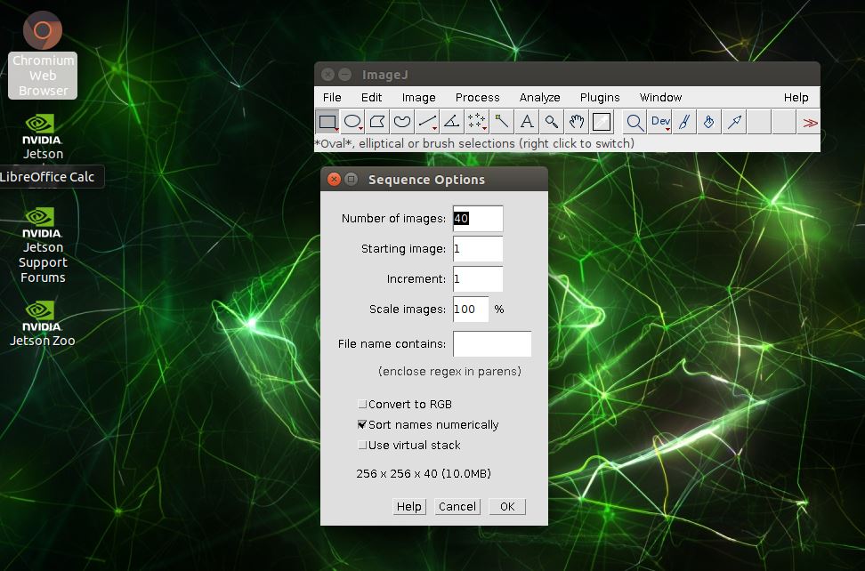The height and width of the screenshot is (571, 865).
Task: Activate the Wand tracing tool
Action: click(x=502, y=122)
